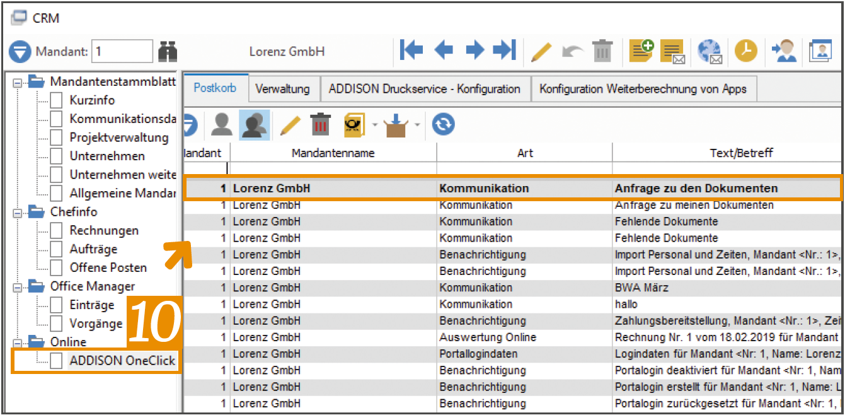Viewport: 845px width, 415px height.
Task: Select Rechnungen under Chefinfo
Action: [x=104, y=231]
